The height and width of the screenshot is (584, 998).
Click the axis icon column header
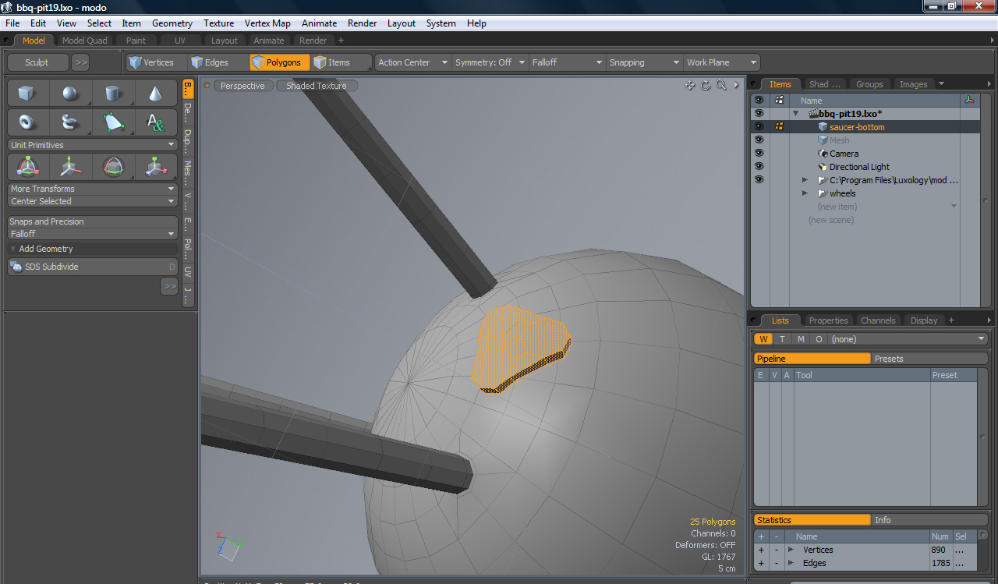pos(969,100)
